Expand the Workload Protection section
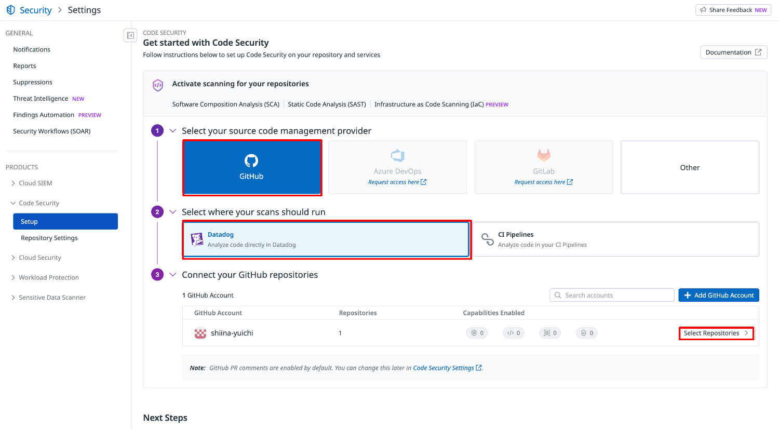This screenshot has width=779, height=429. (13, 278)
